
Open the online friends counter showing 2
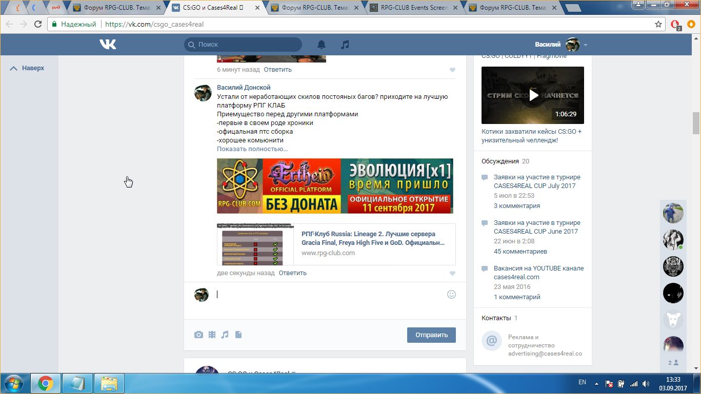pos(673,363)
